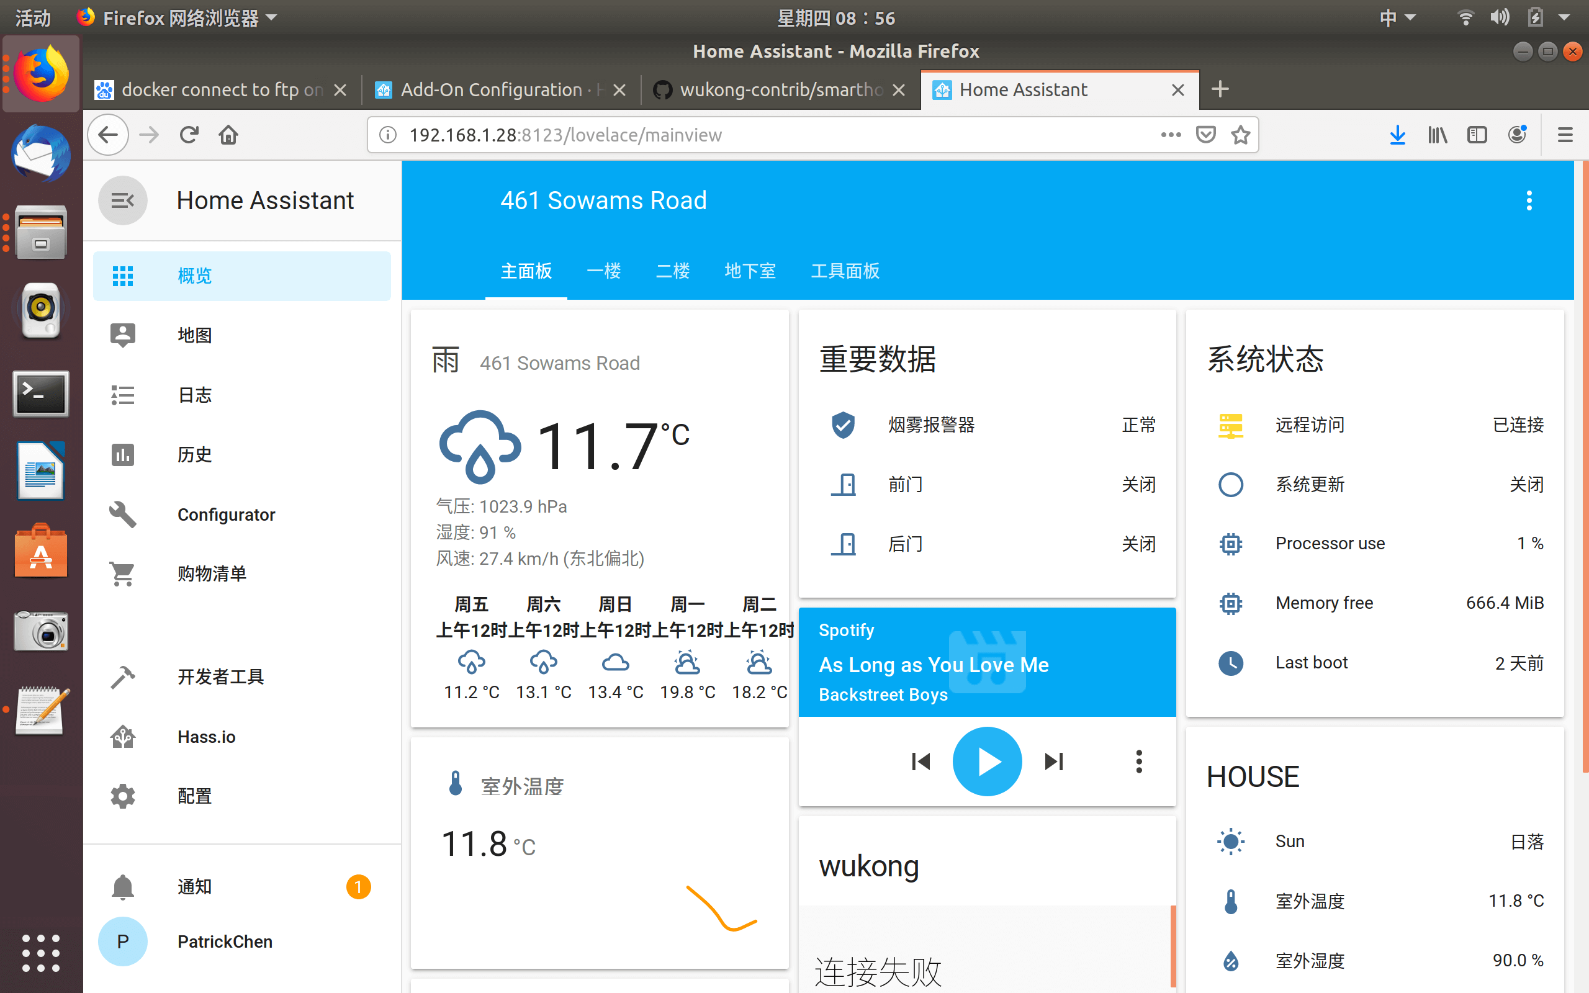
Task: Open the 日志 logbook panel
Action: [194, 395]
